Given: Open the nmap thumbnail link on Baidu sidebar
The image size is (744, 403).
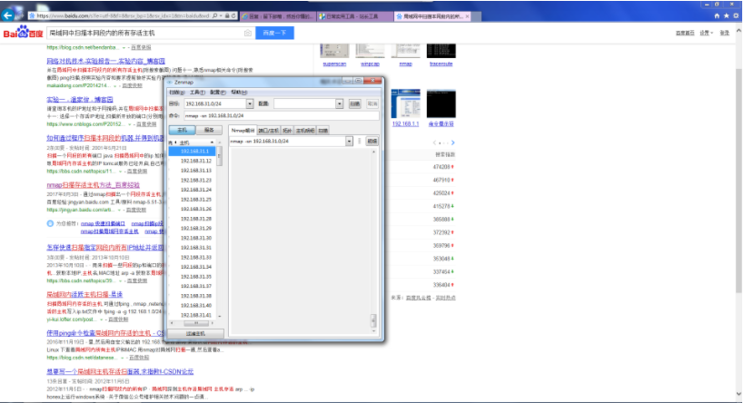Looking at the screenshot, I should click(x=406, y=64).
